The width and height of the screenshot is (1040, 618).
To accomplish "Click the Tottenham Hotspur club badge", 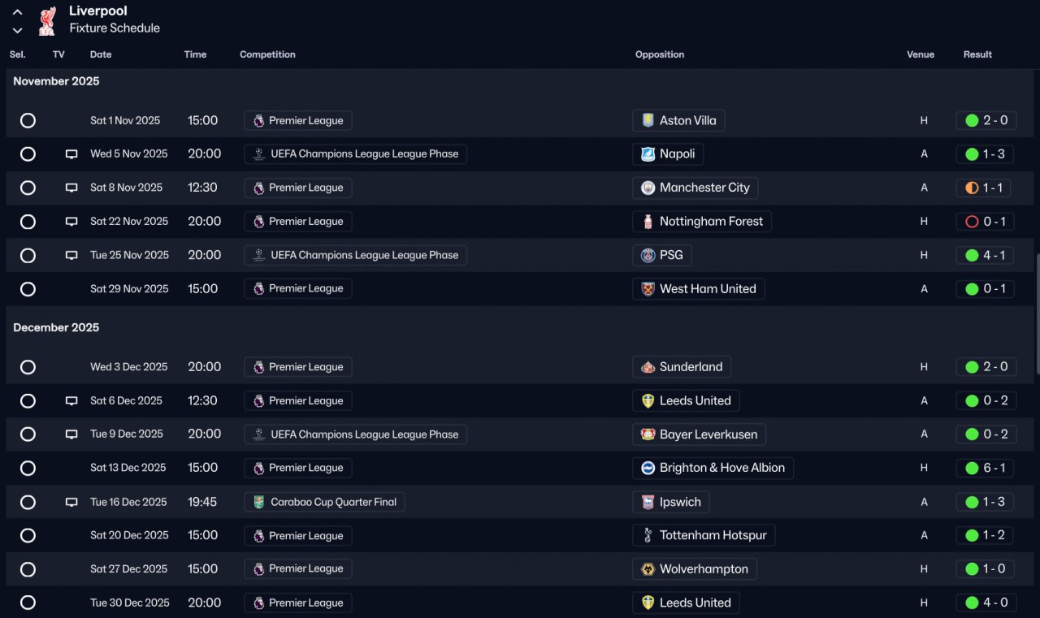I will pyautogui.click(x=648, y=536).
